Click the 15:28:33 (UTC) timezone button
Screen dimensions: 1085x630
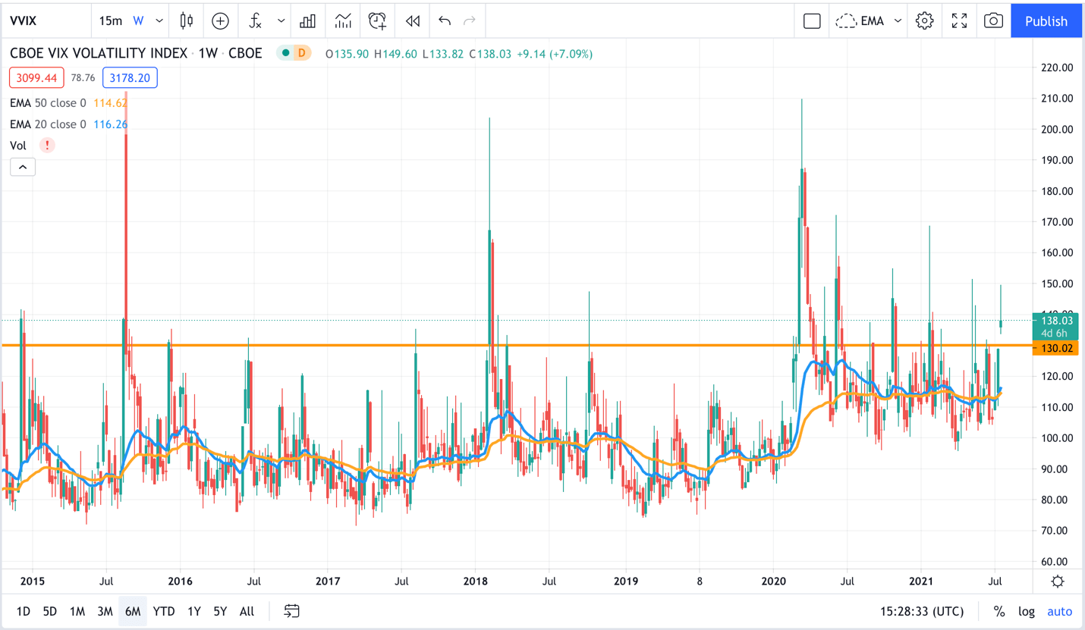pos(920,612)
